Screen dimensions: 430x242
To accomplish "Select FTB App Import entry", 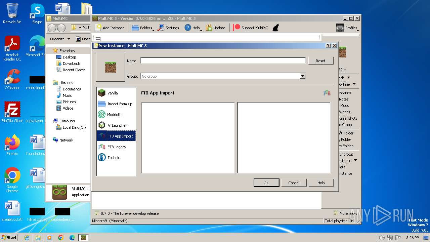I will tap(116, 136).
